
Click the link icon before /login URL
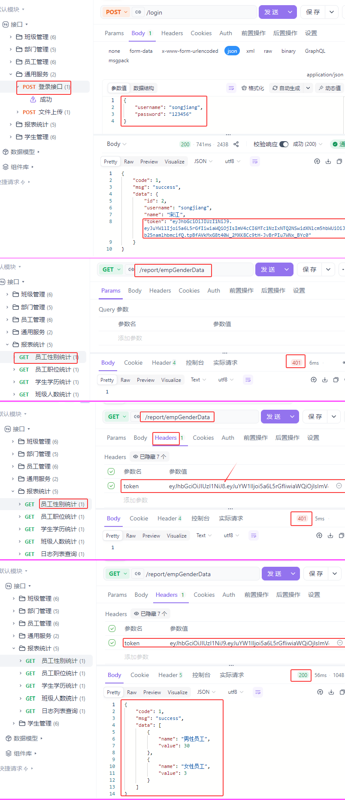click(x=138, y=12)
